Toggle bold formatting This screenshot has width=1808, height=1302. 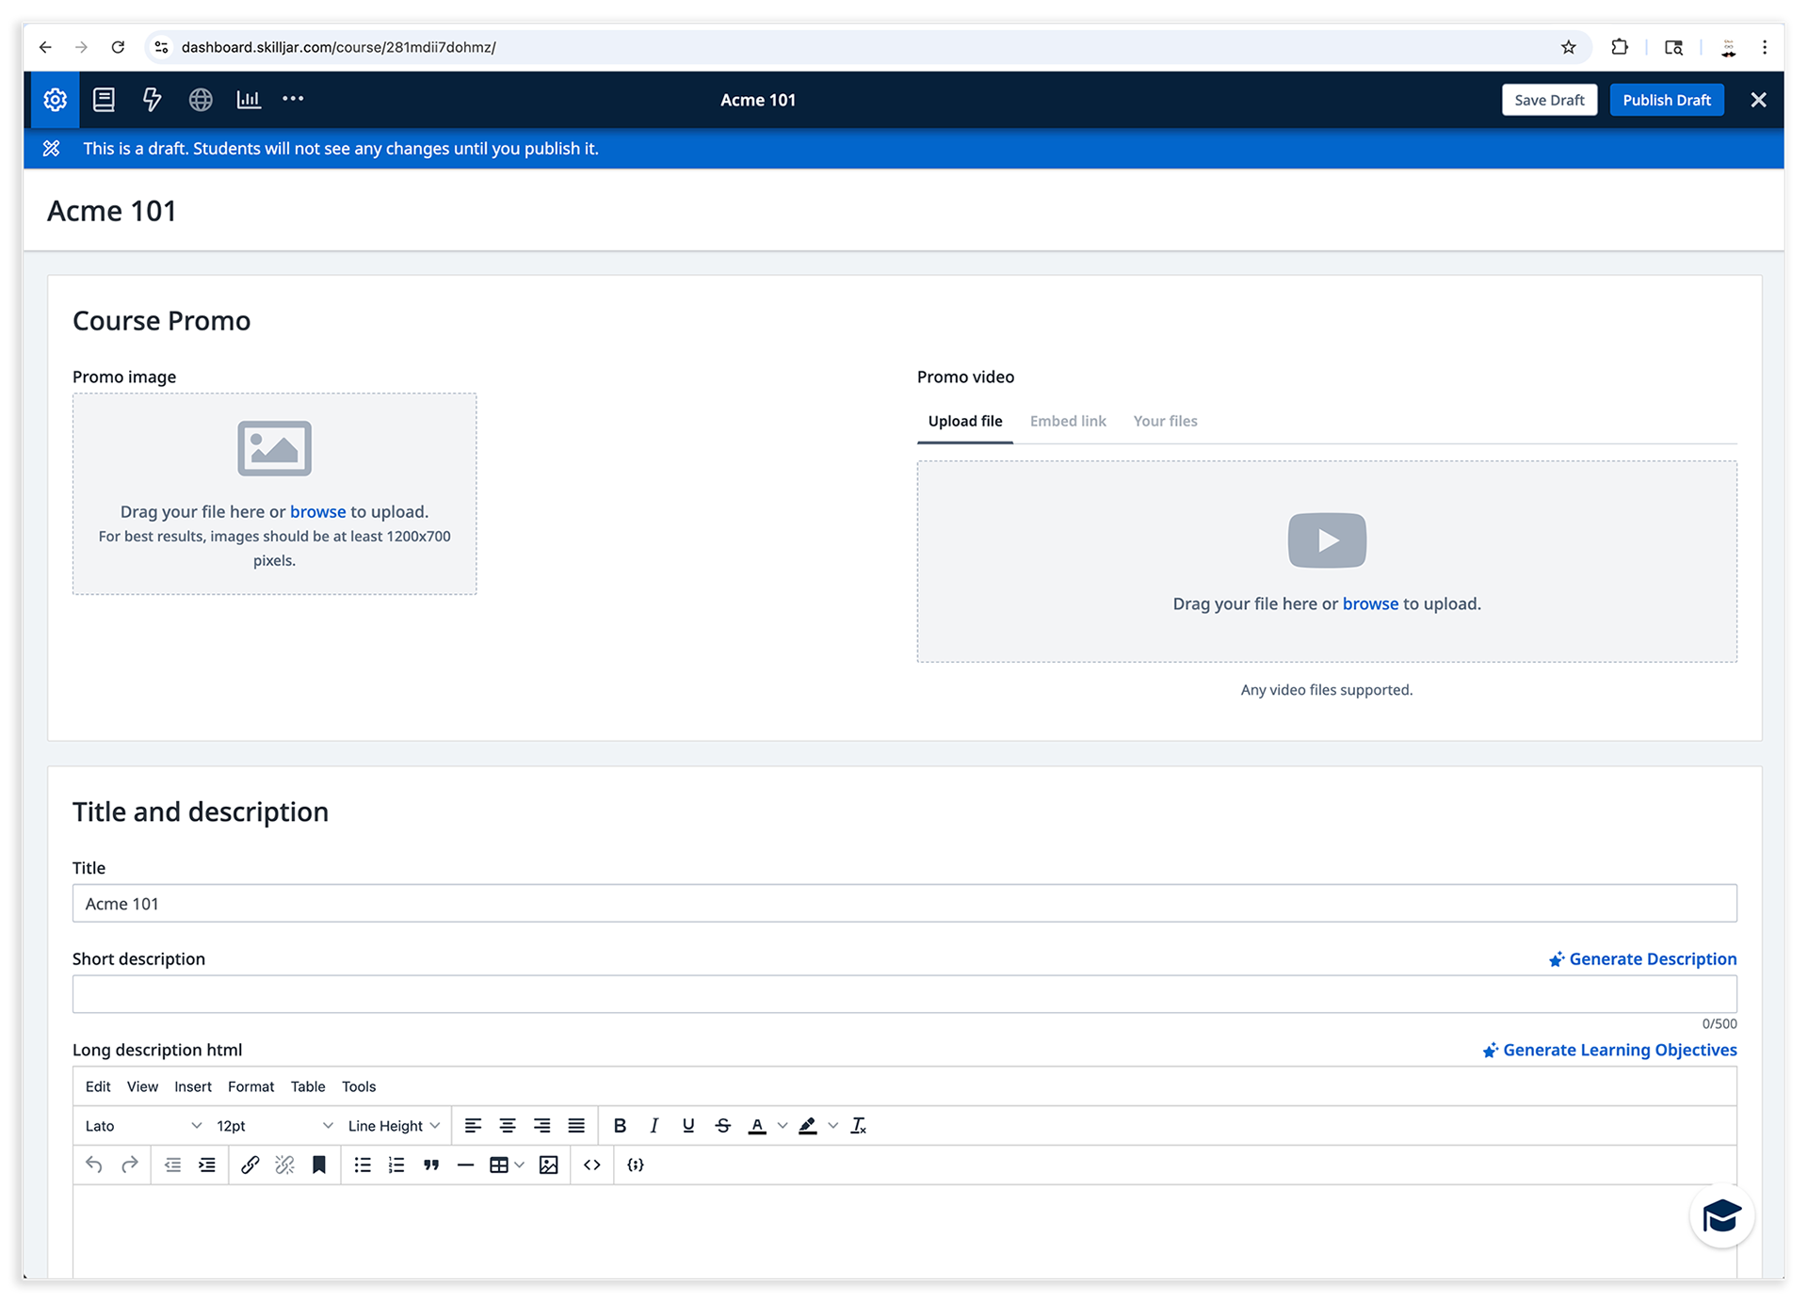coord(620,1126)
